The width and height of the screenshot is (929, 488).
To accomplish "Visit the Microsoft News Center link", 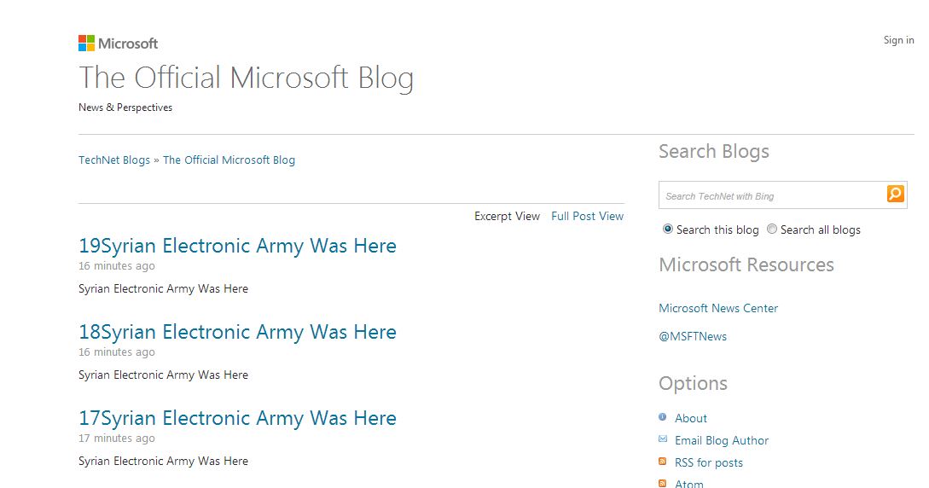I will click(718, 308).
